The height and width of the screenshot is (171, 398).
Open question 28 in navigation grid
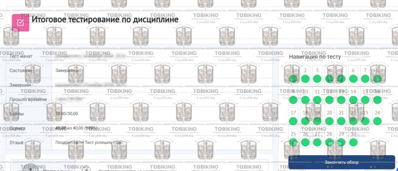point(329,138)
